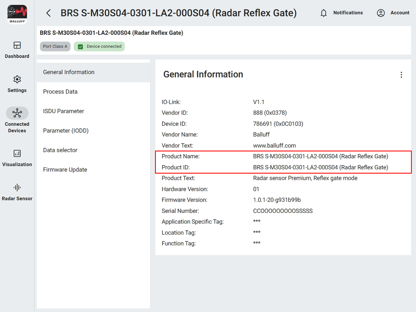Go back using the left chevron arrow
Screen dimensions: 416x312
(49, 13)
